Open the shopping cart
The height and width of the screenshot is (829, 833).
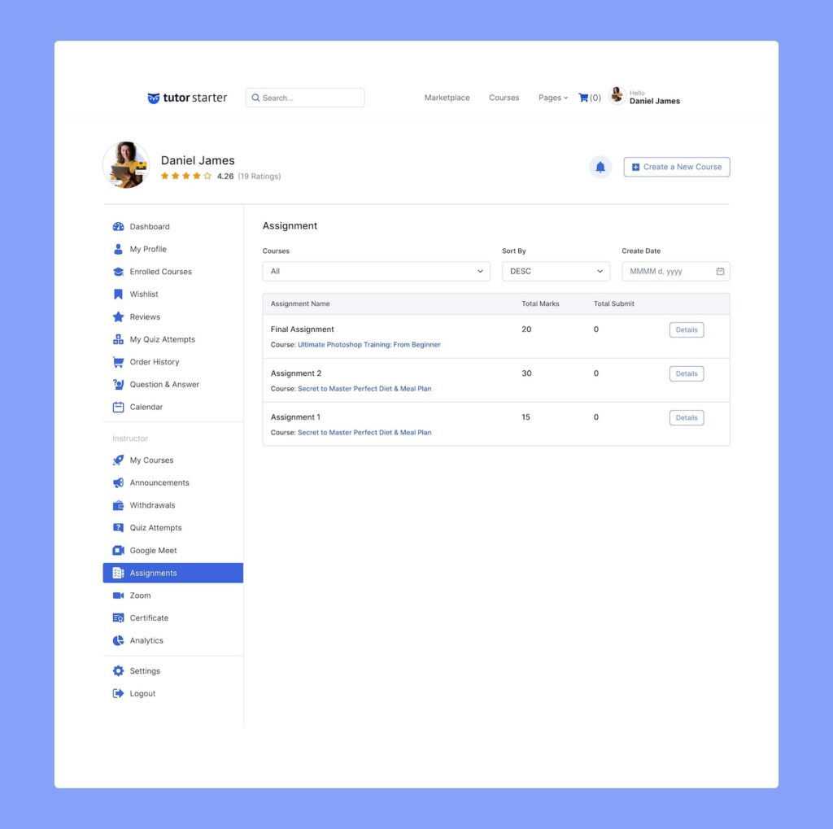pyautogui.click(x=584, y=97)
